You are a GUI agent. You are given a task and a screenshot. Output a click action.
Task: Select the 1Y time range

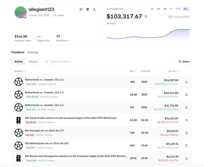pos(171,9)
